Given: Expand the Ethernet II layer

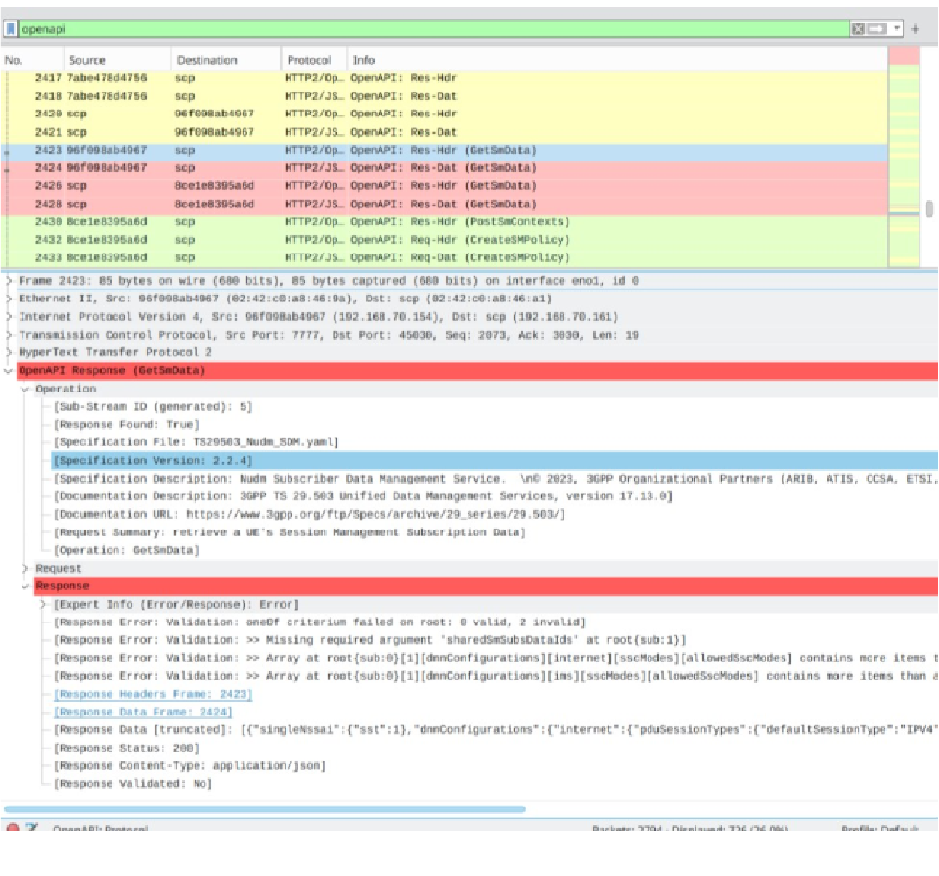Looking at the screenshot, I should [8, 299].
